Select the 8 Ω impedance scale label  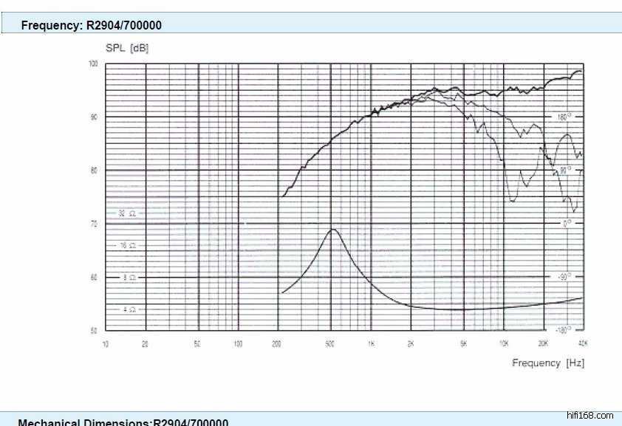tap(128, 278)
